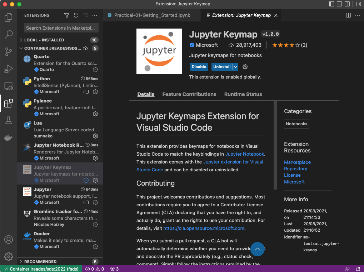Viewport: 364px width, 272px height.
Task: Select the Extensions view icon
Action: click(x=8, y=103)
